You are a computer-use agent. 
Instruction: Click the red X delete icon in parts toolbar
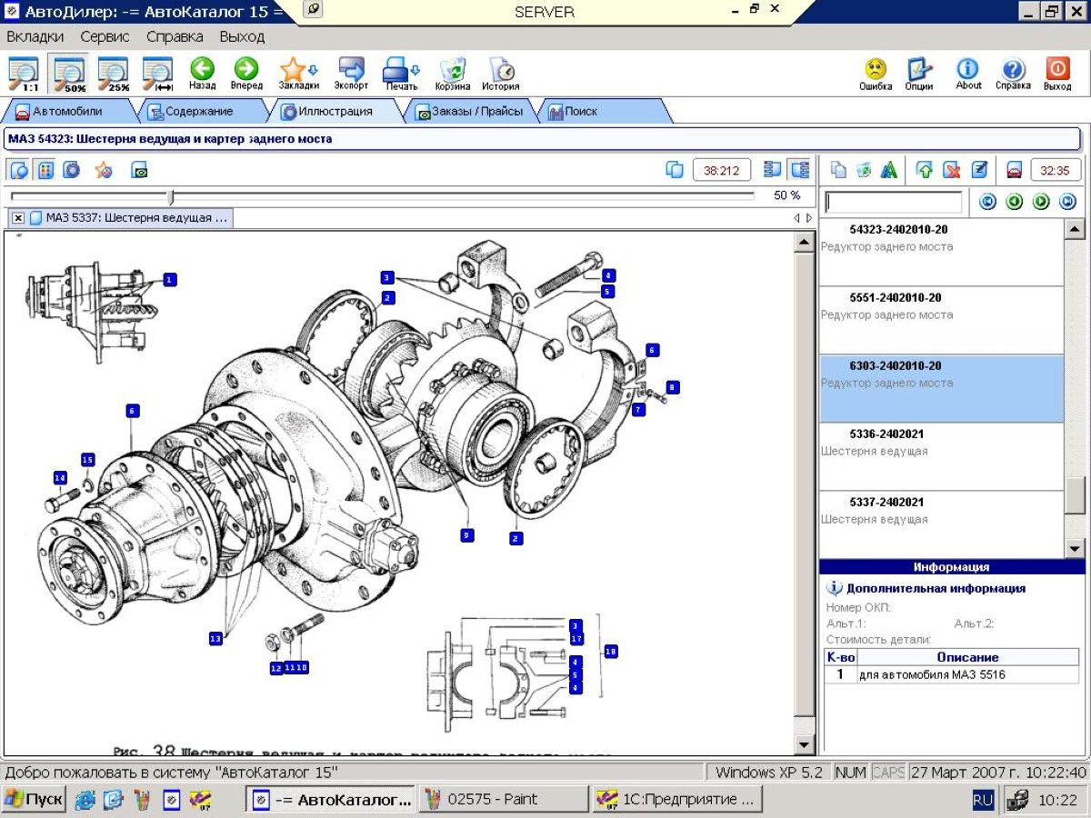click(952, 170)
